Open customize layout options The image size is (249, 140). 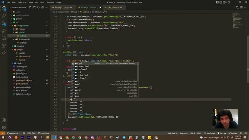click(229, 2)
